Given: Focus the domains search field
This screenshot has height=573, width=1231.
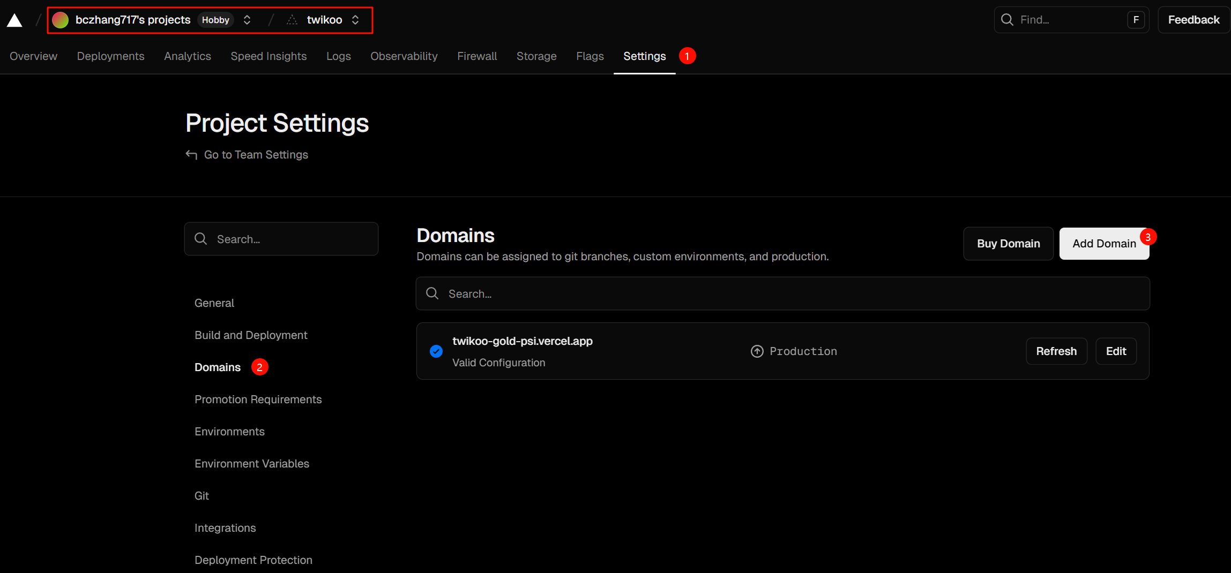Looking at the screenshot, I should coord(782,293).
